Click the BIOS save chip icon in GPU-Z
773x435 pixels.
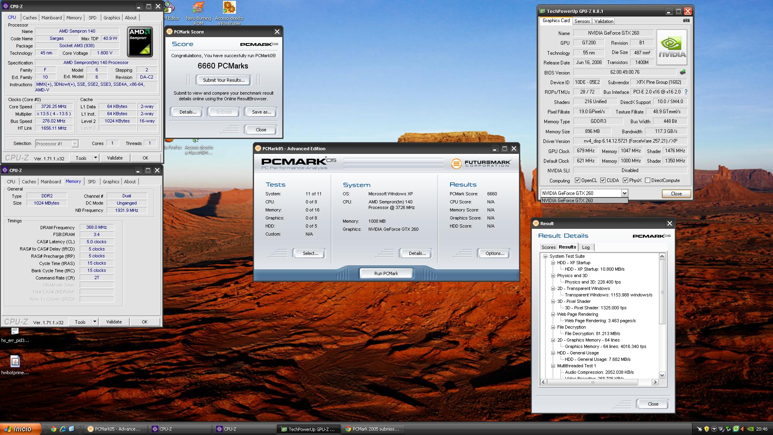pyautogui.click(x=683, y=72)
